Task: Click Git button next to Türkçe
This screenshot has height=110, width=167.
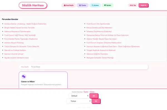Action: click(x=96, y=101)
